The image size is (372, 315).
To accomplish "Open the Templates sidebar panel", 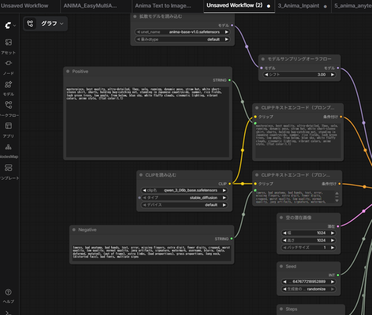I will coord(9,172).
